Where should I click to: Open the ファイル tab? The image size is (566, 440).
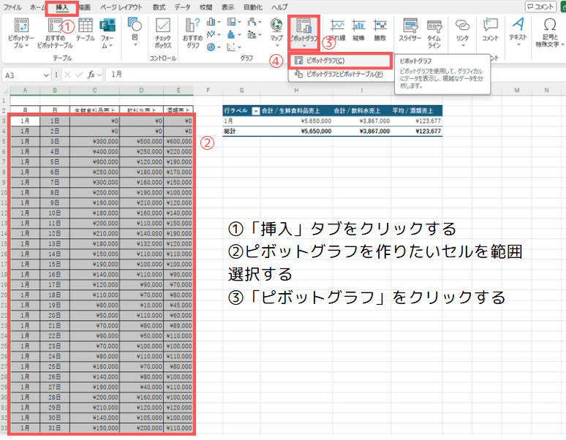(x=12, y=7)
